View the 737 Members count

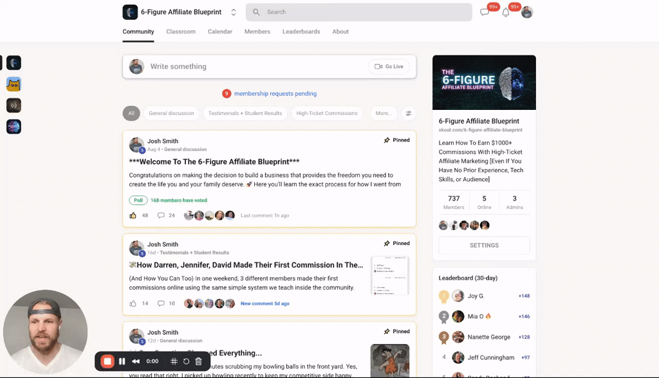[454, 202]
